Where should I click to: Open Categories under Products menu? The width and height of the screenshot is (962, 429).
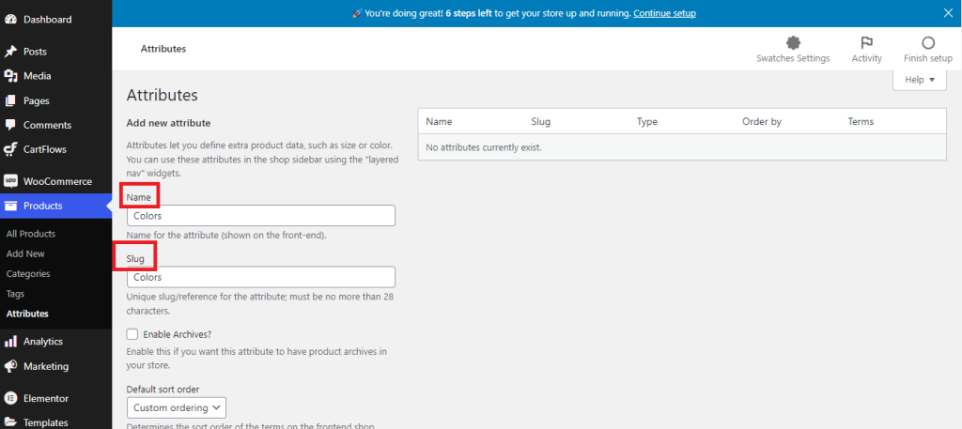tap(28, 274)
